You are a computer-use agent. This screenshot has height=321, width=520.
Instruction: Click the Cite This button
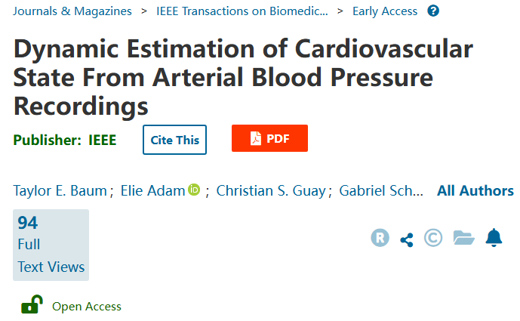[x=175, y=140]
